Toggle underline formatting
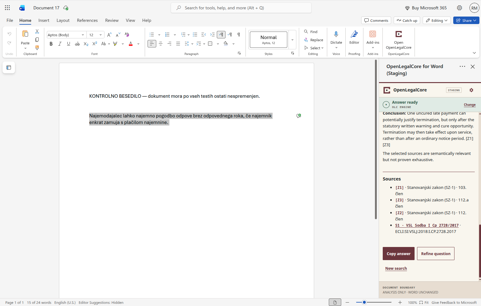 coord(69,44)
